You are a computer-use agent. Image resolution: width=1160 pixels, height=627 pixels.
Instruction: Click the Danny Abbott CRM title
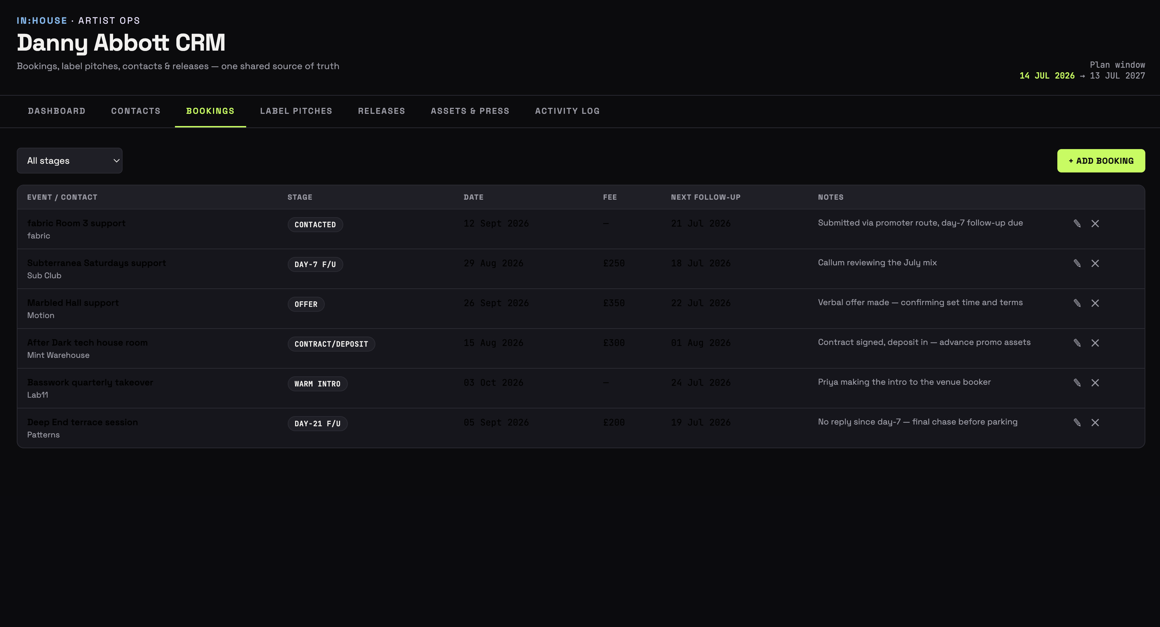121,43
